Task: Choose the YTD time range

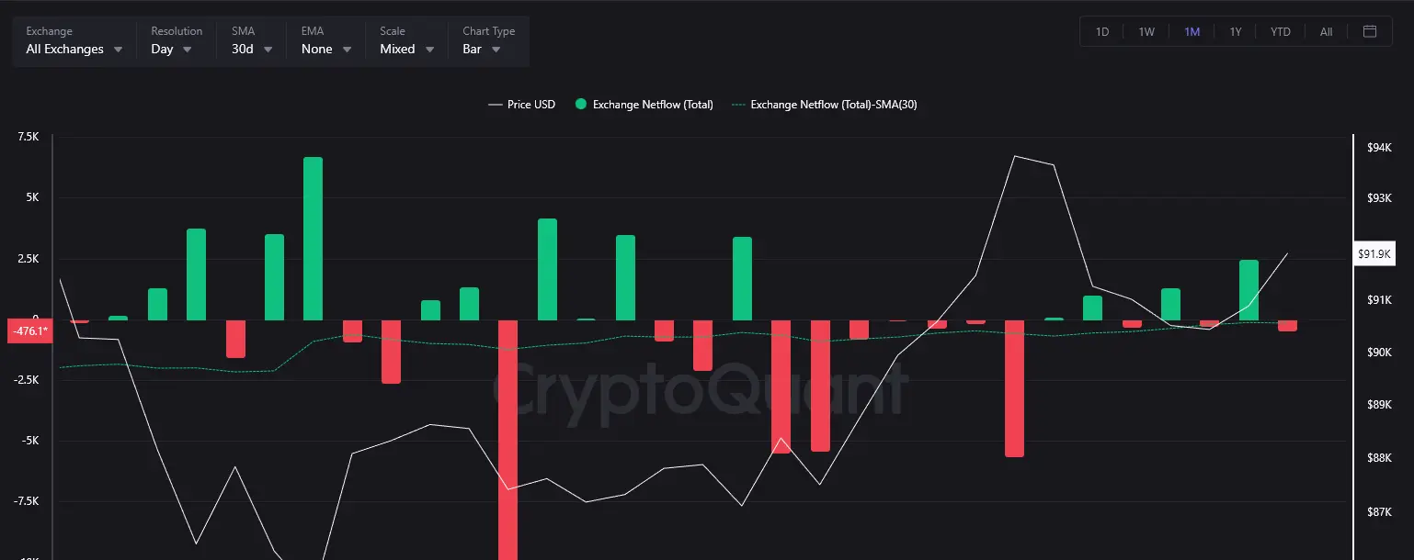Action: coord(1280,30)
